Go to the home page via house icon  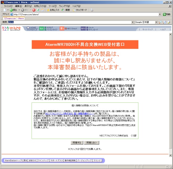pos(42,10)
